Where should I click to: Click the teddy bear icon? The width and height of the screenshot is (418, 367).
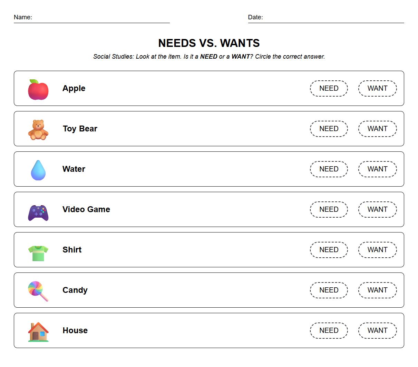point(38,130)
